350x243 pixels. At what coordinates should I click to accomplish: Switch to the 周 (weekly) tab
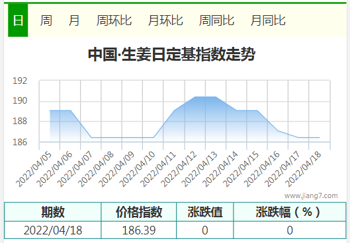tap(46, 20)
